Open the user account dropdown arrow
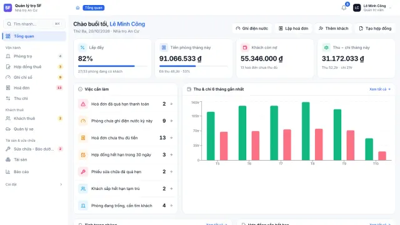This screenshot has height=225, width=400. click(390, 8)
